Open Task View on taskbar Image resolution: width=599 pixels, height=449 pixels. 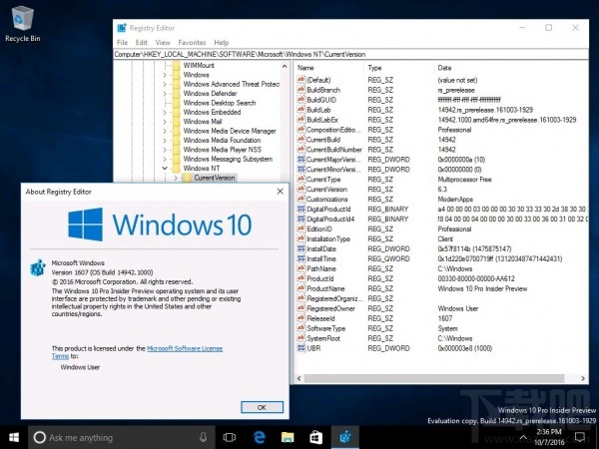pos(230,437)
